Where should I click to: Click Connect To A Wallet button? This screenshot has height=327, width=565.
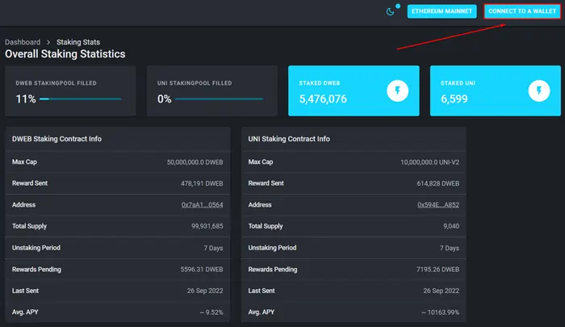pyautogui.click(x=522, y=11)
